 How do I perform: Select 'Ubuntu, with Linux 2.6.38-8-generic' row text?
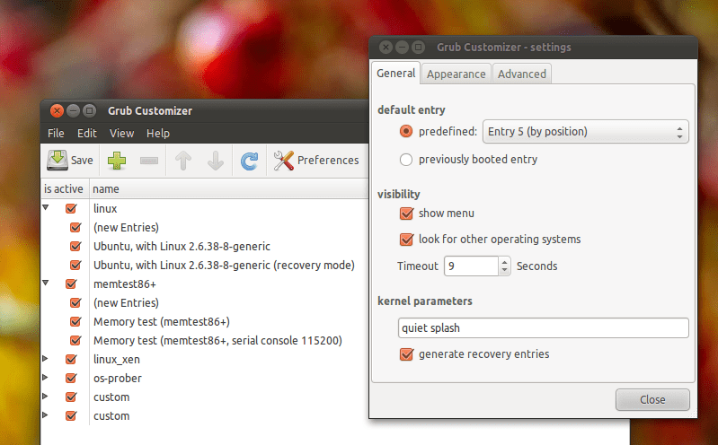pos(182,246)
